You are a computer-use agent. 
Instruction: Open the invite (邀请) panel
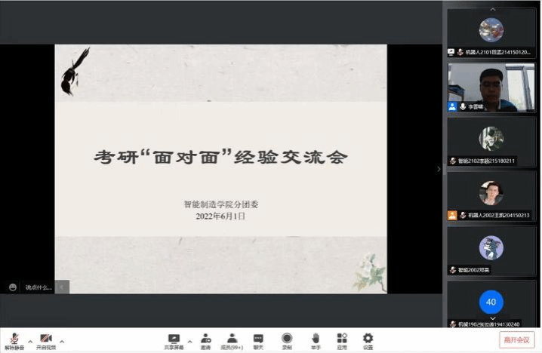205,340
